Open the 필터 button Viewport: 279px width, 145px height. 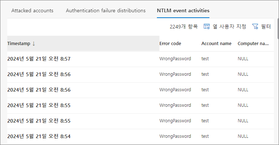point(262,27)
